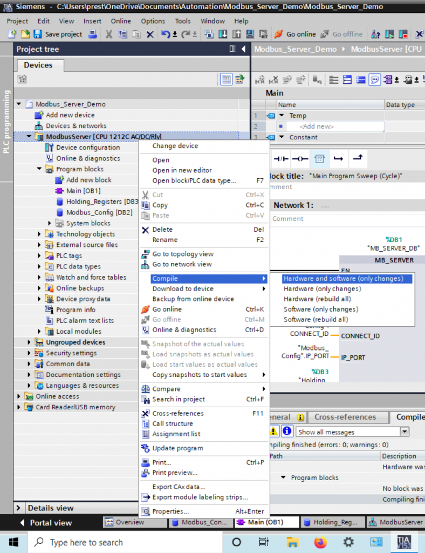Select Software (rebuild all) compile option
Image resolution: width=425 pixels, height=553 pixels.
(316, 320)
